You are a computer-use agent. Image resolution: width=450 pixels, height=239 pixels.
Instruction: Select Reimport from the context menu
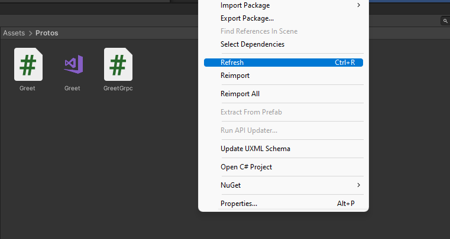tap(235, 76)
